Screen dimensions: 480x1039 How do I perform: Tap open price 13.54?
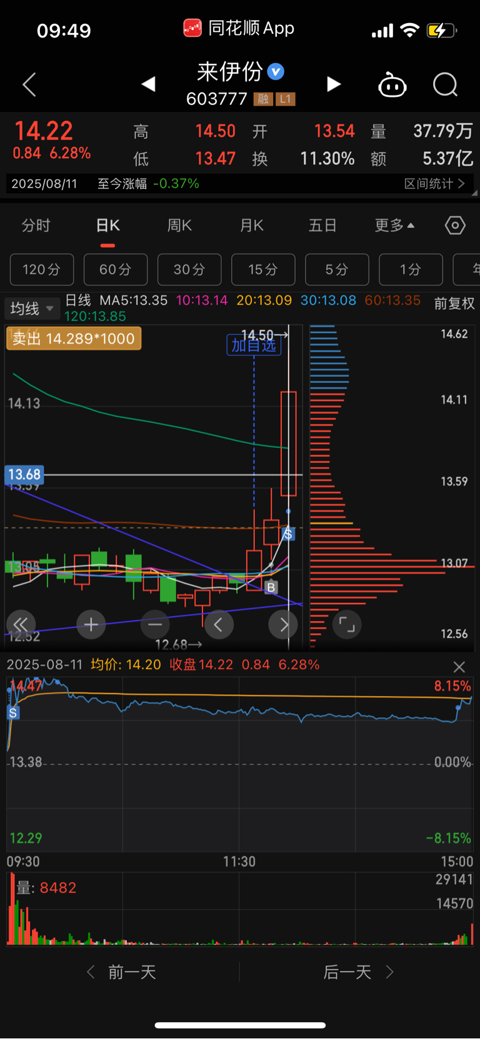334,131
